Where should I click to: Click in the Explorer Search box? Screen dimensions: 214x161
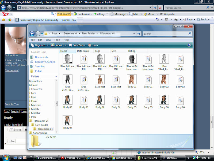tap(166, 34)
